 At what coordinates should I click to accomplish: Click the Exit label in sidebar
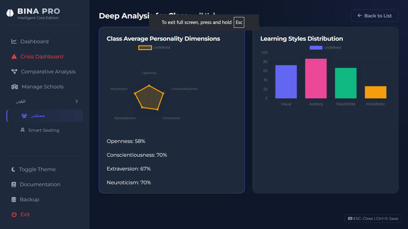pos(25,214)
